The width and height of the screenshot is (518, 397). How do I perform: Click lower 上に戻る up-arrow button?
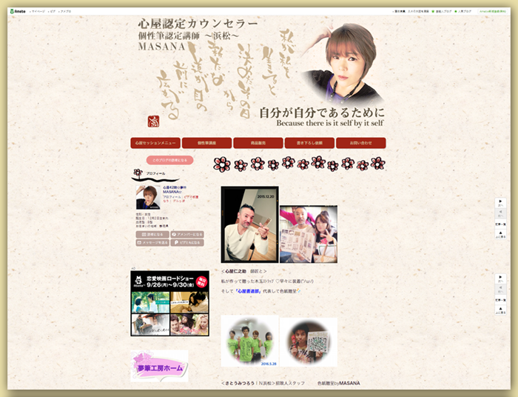click(x=500, y=310)
